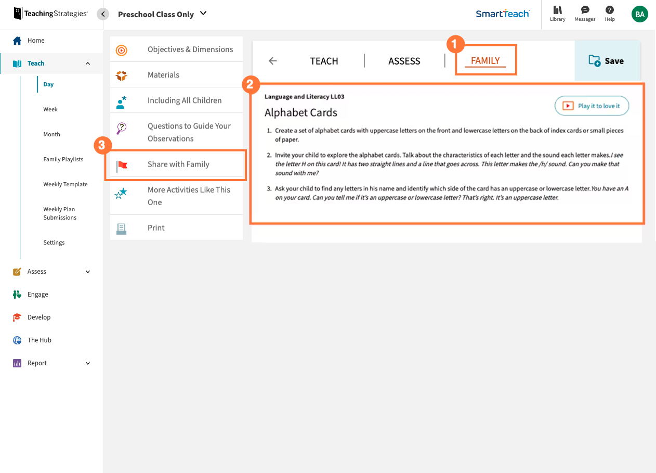Open The Hub globe icon

coord(17,340)
